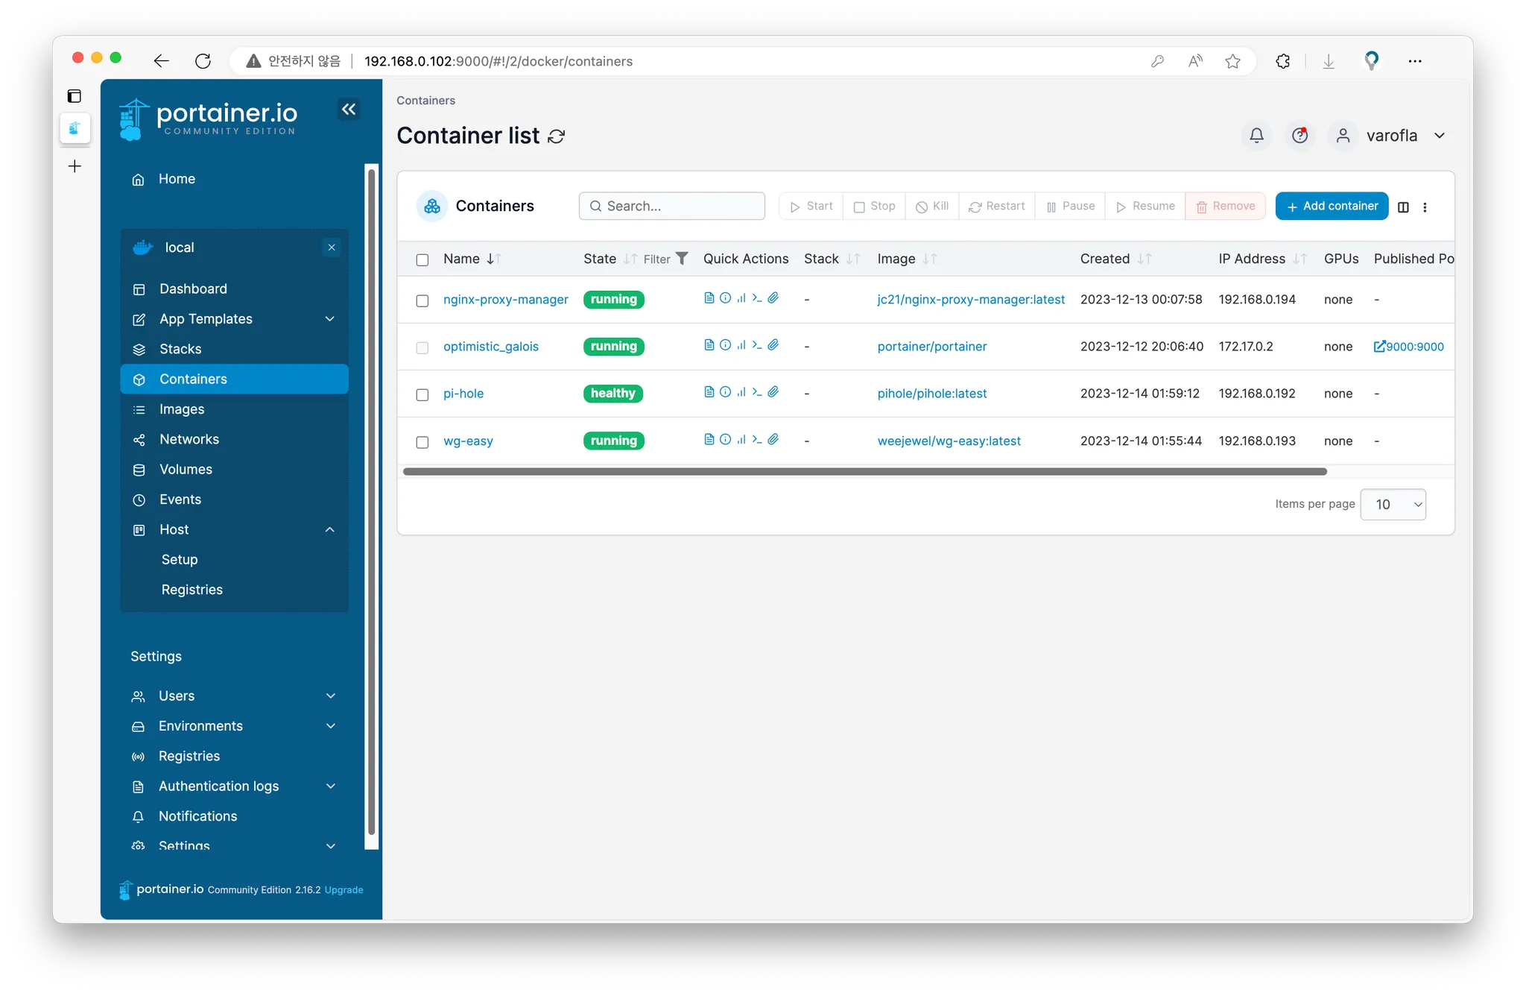Screen dimensions: 1526x993
Task: Select the pi-hole container checkbox
Action: [422, 394]
